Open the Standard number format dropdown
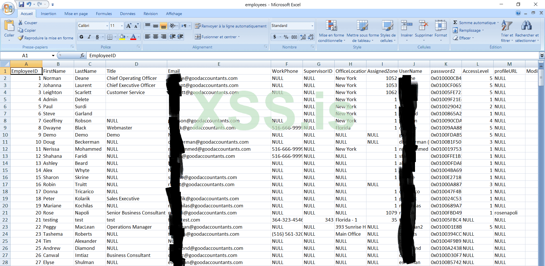This screenshot has width=545, height=266. (x=312, y=26)
